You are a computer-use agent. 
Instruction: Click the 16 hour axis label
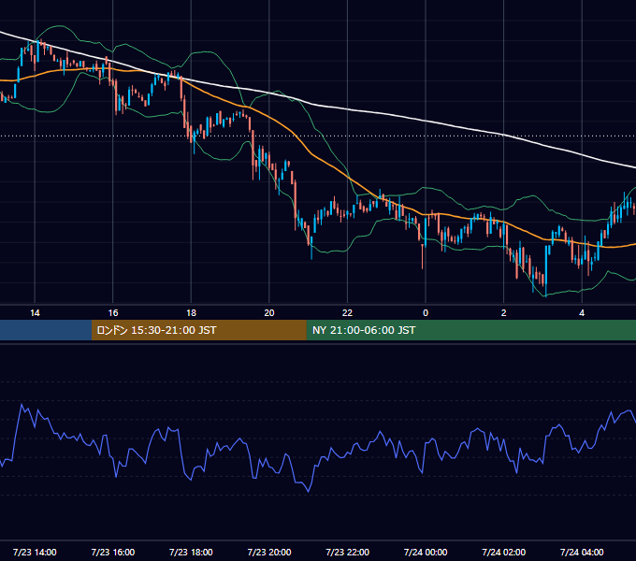(113, 313)
